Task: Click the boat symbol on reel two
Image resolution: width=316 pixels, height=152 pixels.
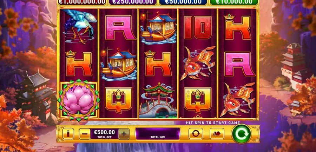Action: point(118,64)
